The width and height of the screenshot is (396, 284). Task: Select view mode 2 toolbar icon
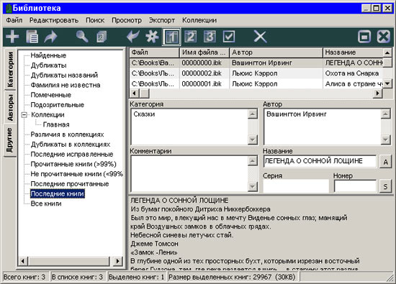(x=190, y=37)
